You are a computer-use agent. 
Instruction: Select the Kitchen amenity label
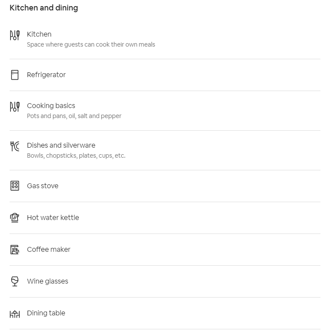pos(39,34)
